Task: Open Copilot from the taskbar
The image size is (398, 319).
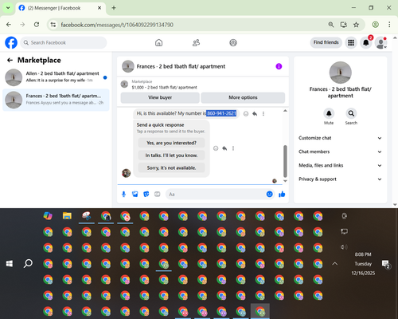Action: pos(48,216)
